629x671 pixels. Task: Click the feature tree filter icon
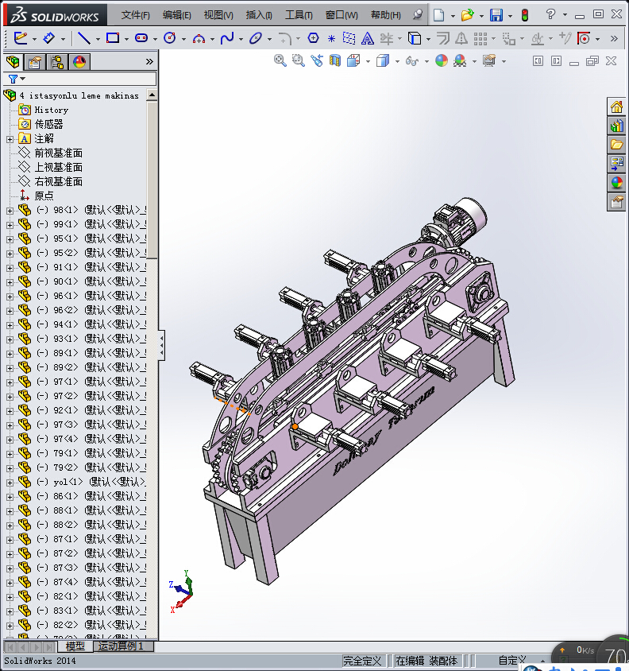pos(13,79)
